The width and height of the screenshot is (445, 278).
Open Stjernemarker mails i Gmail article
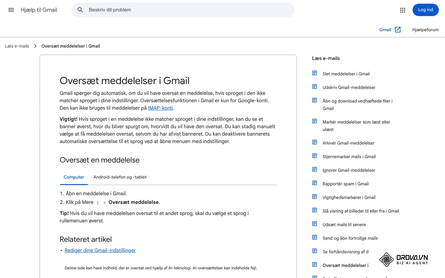click(x=349, y=157)
